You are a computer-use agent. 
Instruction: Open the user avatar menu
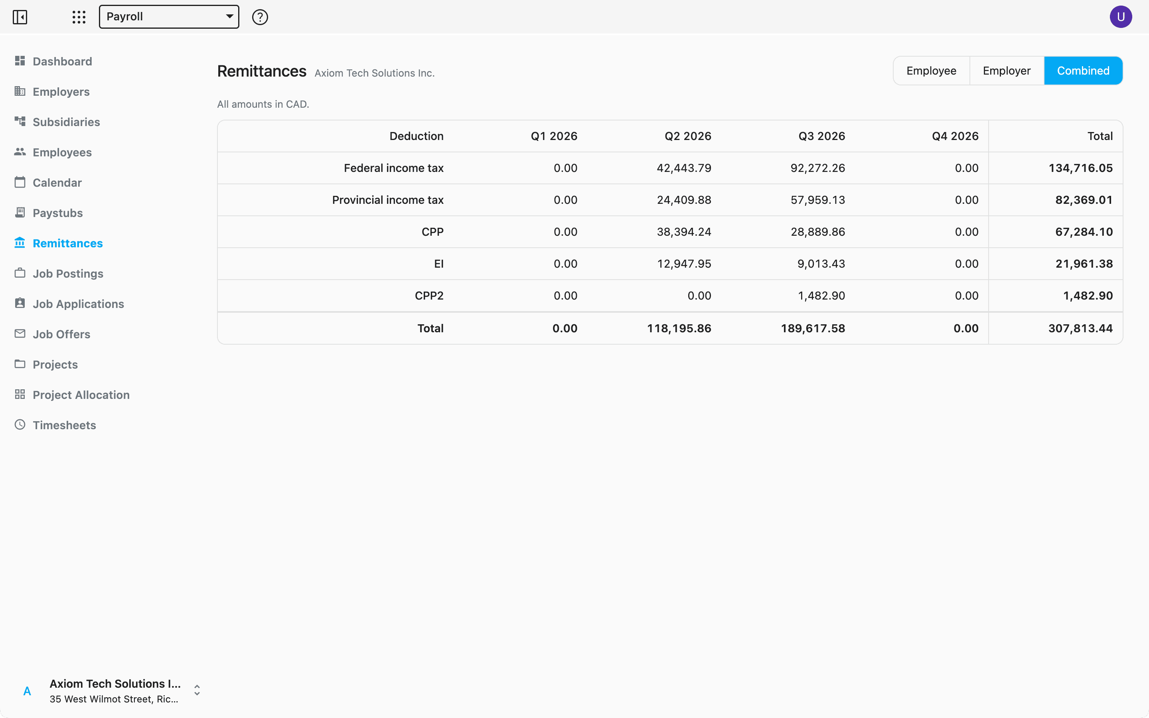pos(1121,17)
